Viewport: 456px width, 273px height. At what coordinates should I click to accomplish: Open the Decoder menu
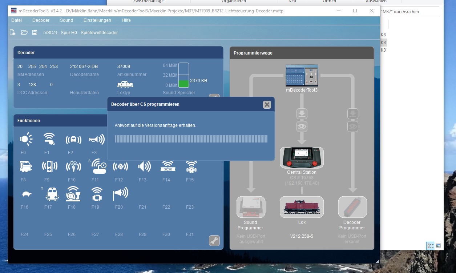click(x=41, y=20)
